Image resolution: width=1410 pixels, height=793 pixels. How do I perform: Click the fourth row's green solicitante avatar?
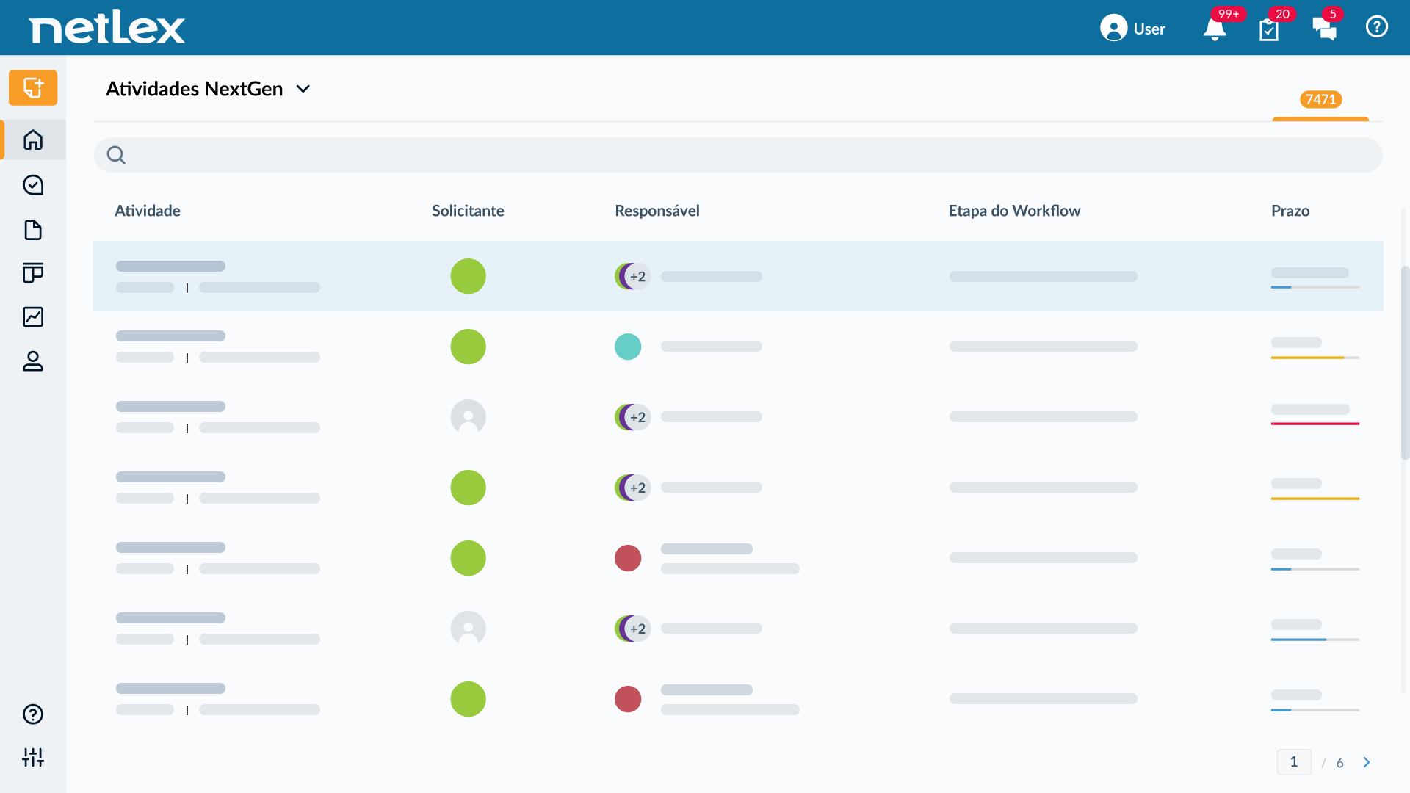469,488
